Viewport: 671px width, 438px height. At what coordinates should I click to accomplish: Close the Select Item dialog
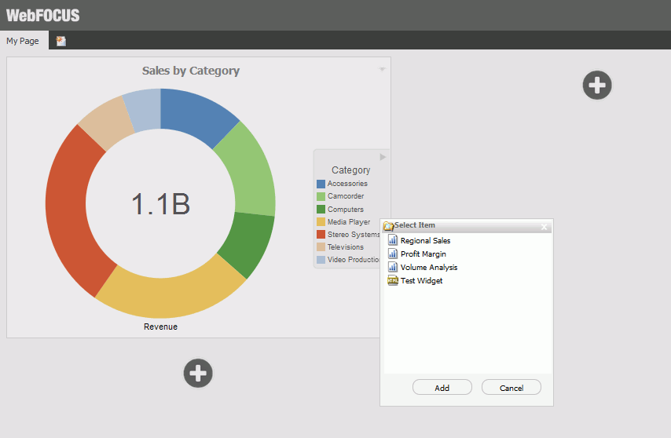point(544,227)
